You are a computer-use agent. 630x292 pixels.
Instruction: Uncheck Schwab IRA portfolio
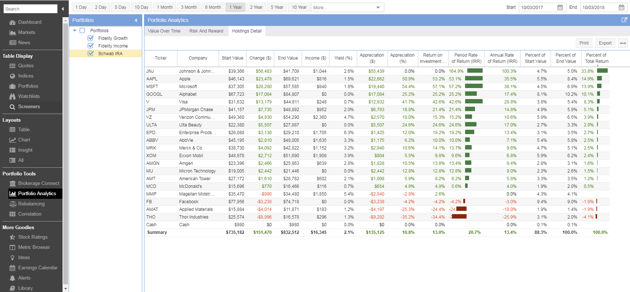click(x=91, y=54)
